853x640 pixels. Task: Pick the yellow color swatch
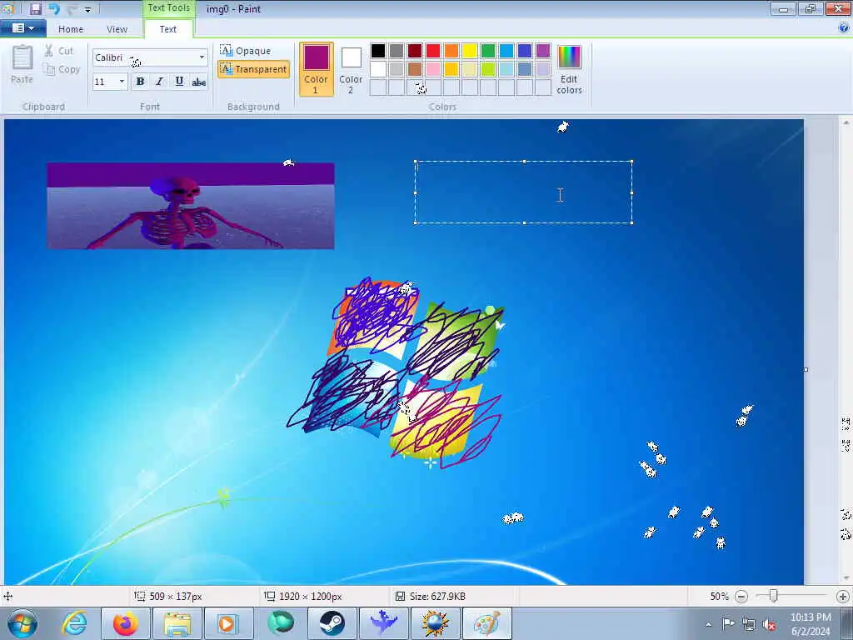470,51
